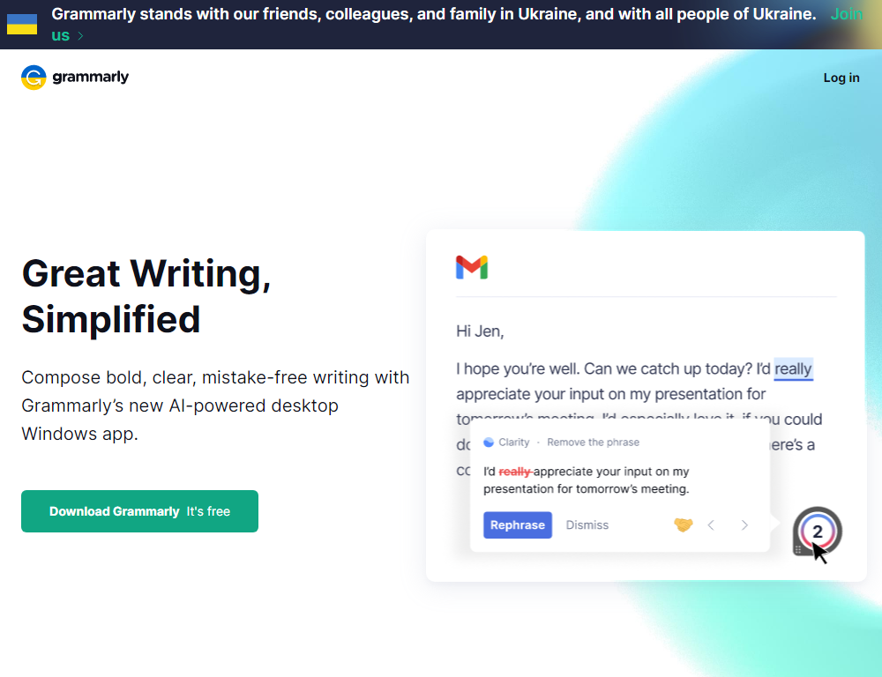Go to previous suggestion with left chevron
Screen dimensions: 882x677
711,525
